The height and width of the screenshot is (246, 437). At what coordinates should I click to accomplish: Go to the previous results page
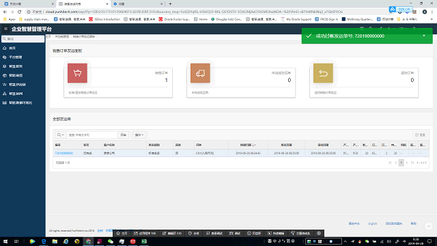pos(396,163)
